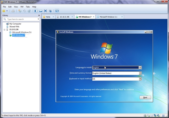Expand Keyboard or input method dropdown
The image size is (169, 118).
pos(140,79)
